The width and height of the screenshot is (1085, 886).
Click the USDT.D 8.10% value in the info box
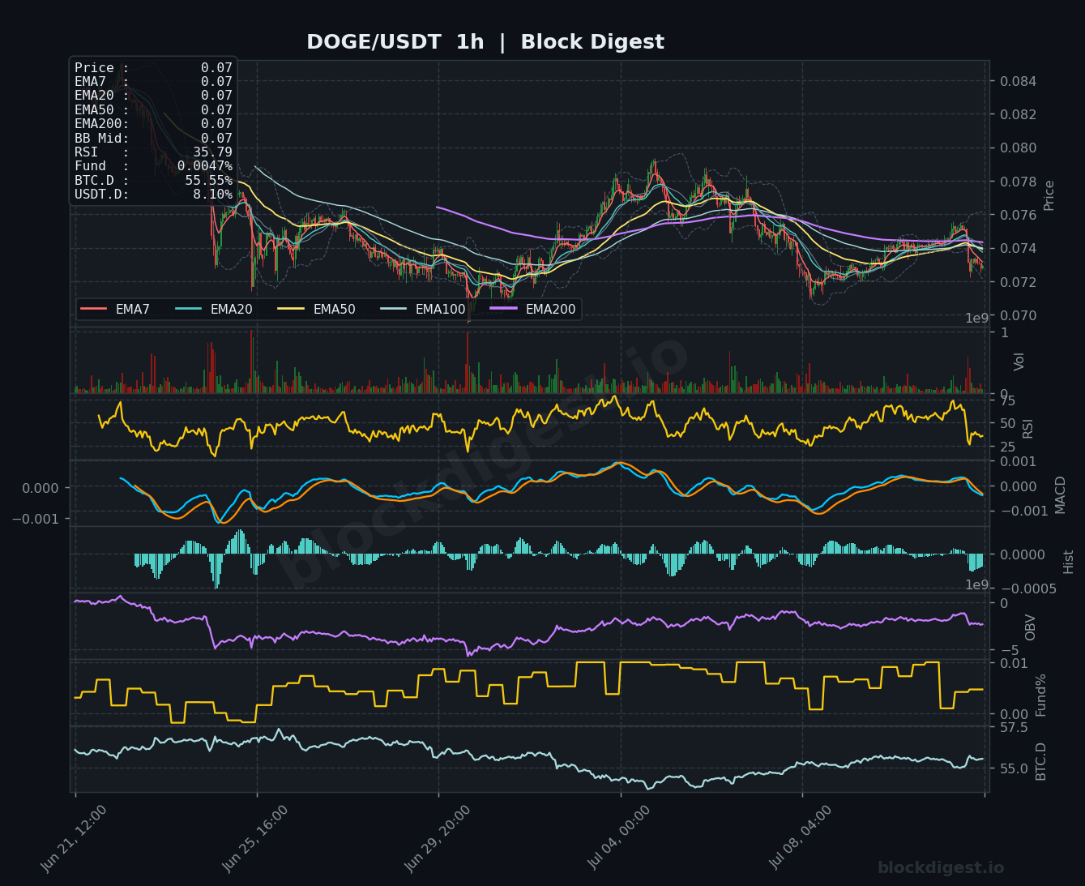pos(212,195)
